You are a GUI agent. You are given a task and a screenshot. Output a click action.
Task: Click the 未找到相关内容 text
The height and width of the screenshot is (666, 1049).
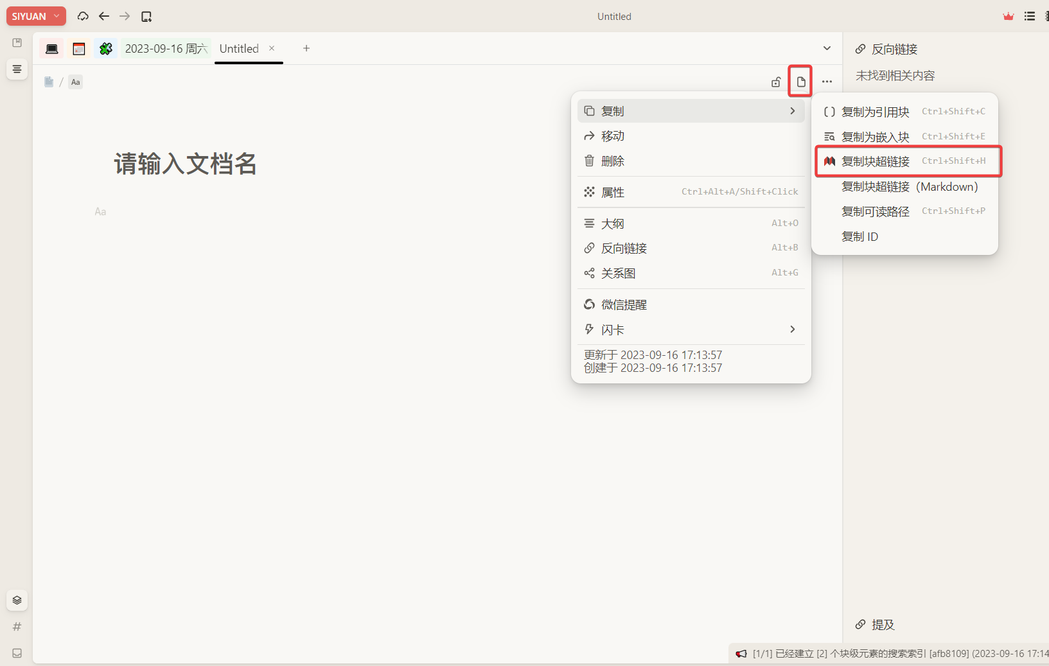tap(895, 76)
